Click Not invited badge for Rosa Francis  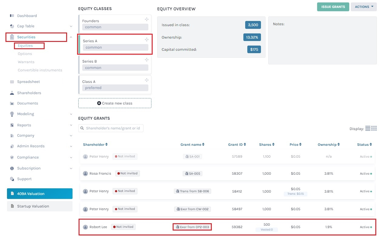pyautogui.click(x=127, y=173)
